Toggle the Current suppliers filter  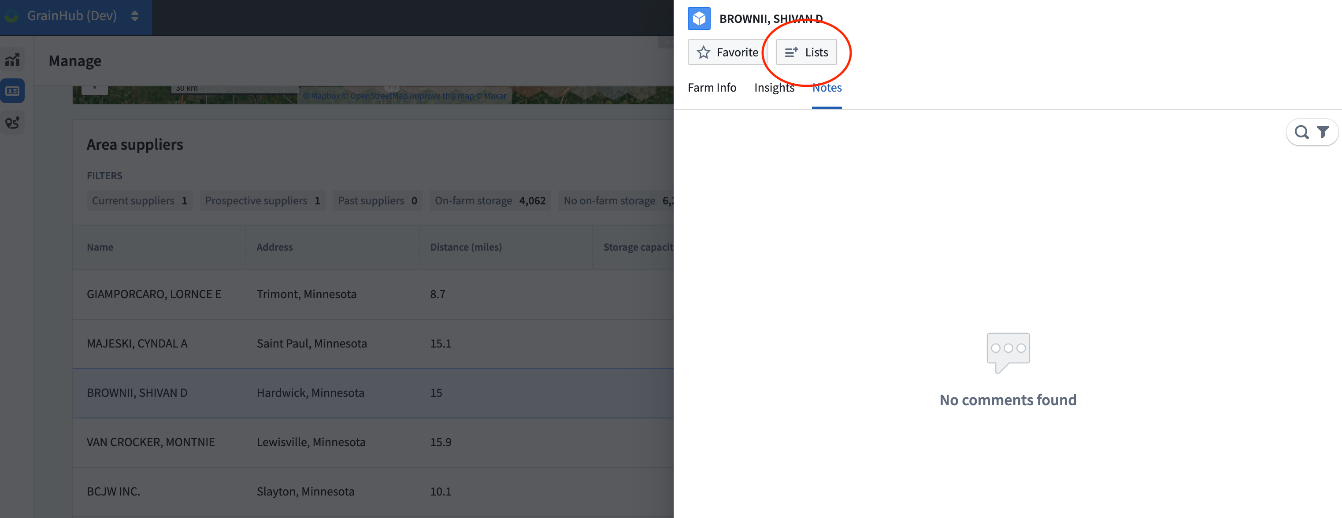[x=139, y=200]
